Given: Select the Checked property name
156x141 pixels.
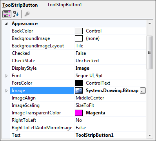Looking at the screenshot, I should (x=21, y=53).
